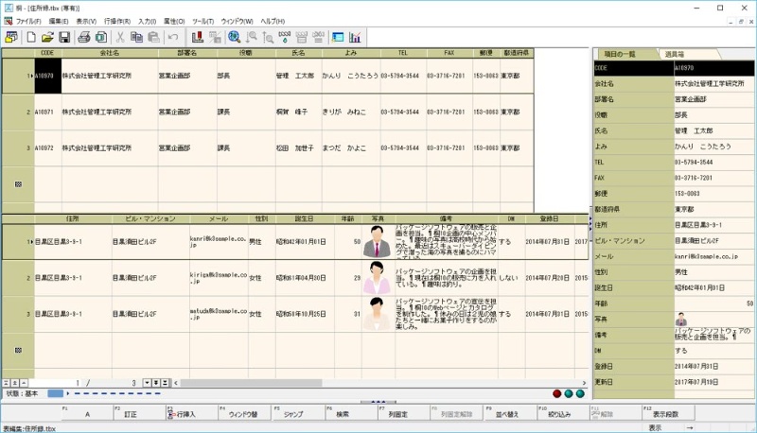Click the magnifier Search icon in toolbar
Viewport: 757px width, 433px height.
[x=234, y=37]
